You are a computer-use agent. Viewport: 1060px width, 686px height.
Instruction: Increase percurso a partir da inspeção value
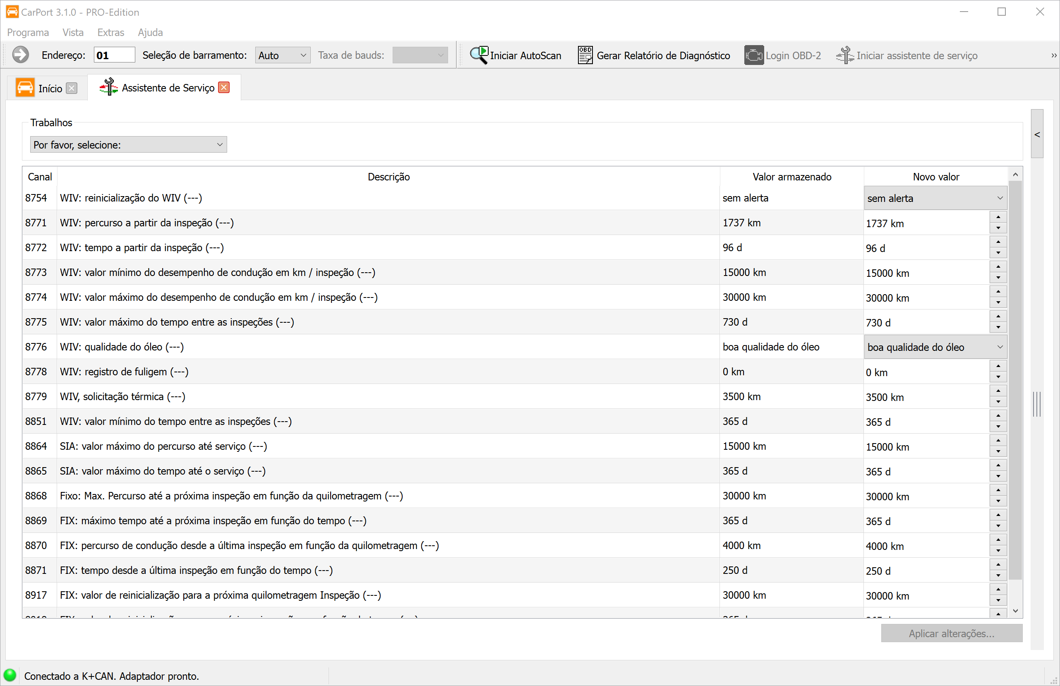(x=998, y=217)
